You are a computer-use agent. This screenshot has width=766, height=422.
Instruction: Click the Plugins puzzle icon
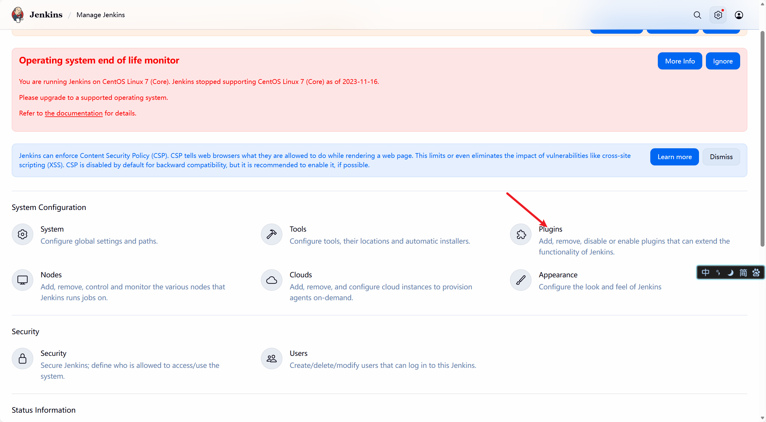pos(521,234)
